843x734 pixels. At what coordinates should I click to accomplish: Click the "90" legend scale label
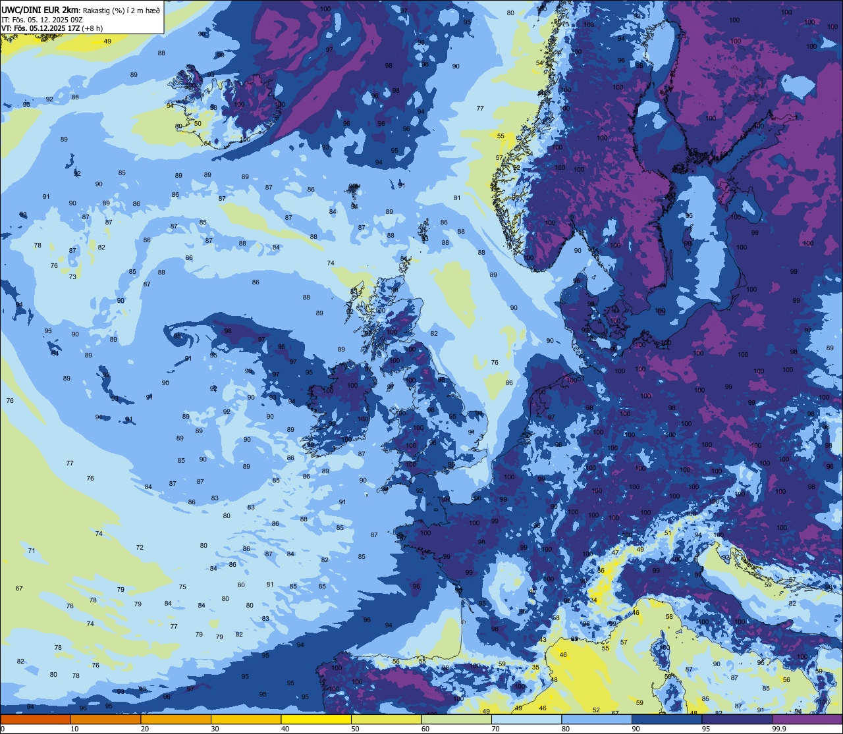coord(636,729)
